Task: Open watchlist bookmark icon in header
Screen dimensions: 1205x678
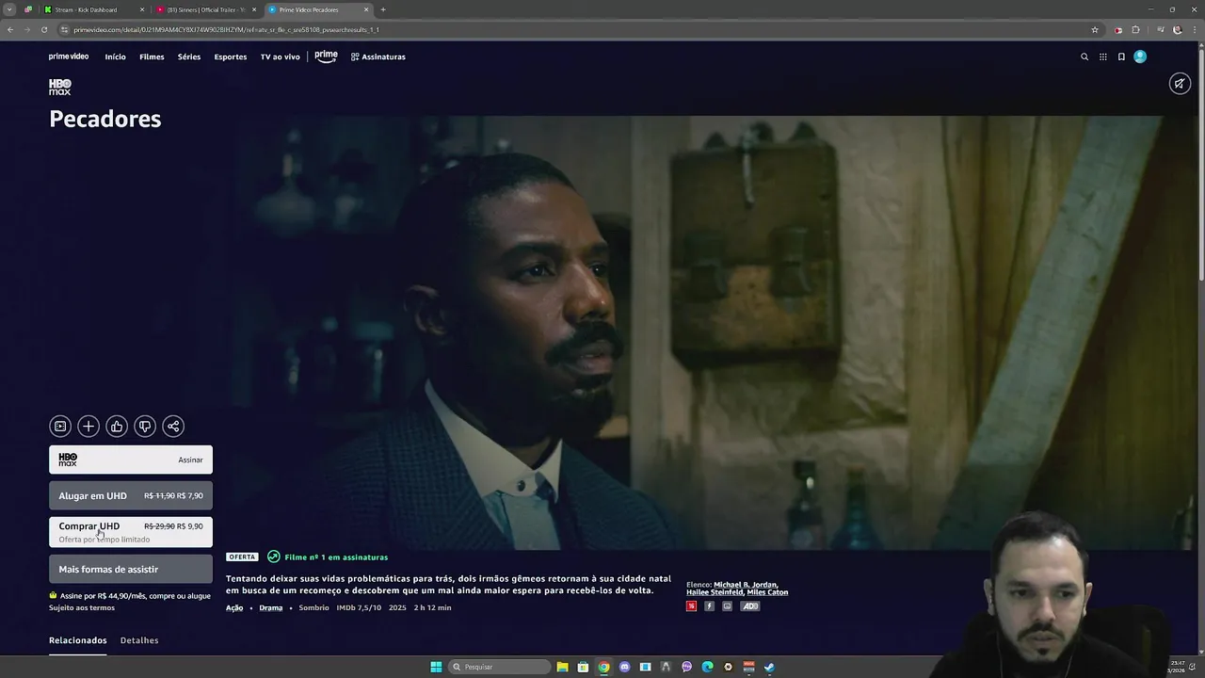Action: (x=1121, y=56)
